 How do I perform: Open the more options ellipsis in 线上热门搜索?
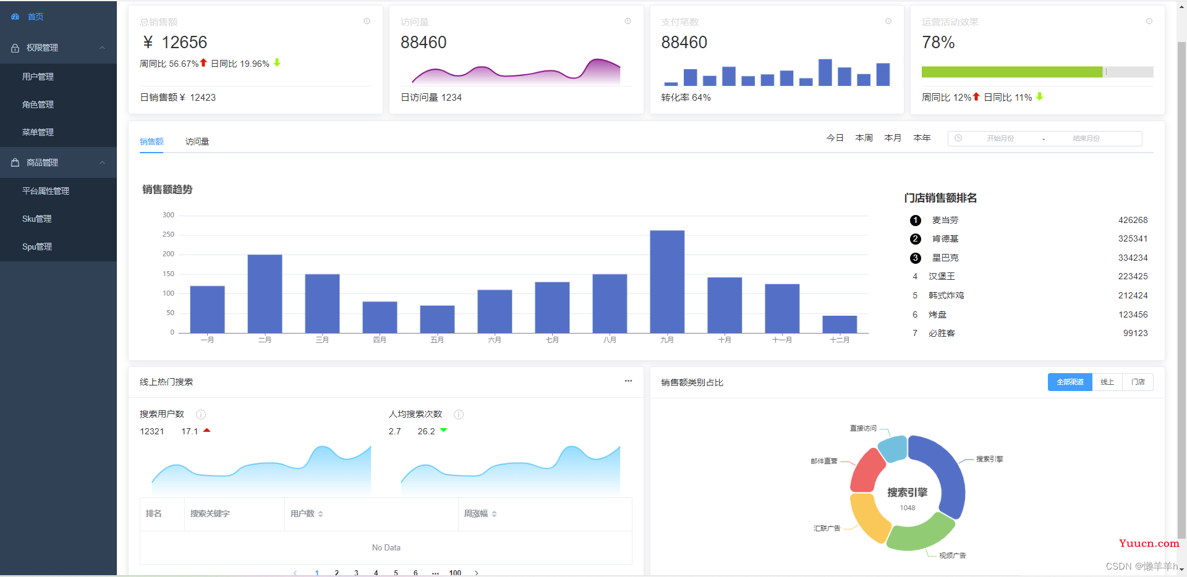click(628, 381)
